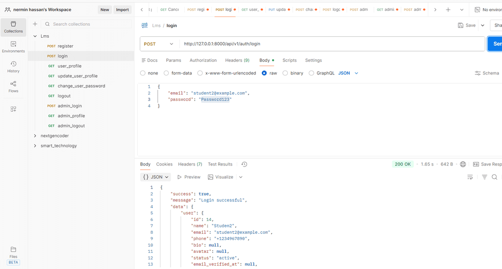Open the Environments sidebar panel

coord(13,47)
